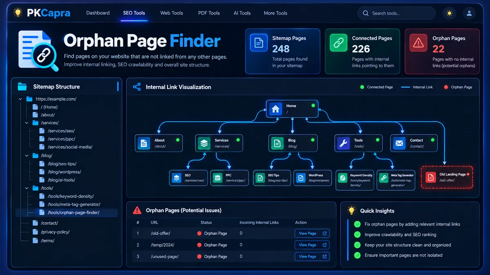Click the WordPress node icon
This screenshot has height=275, width=490.
click(301, 178)
